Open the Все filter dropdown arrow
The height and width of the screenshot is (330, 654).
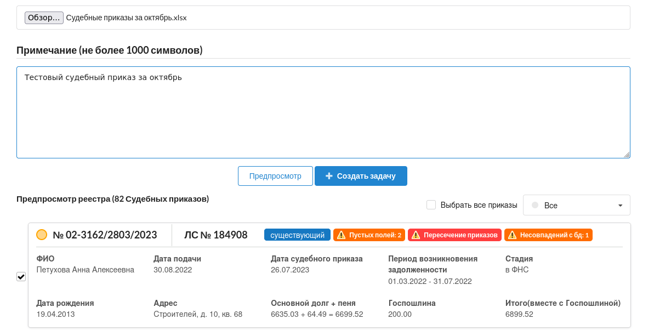tap(620, 206)
